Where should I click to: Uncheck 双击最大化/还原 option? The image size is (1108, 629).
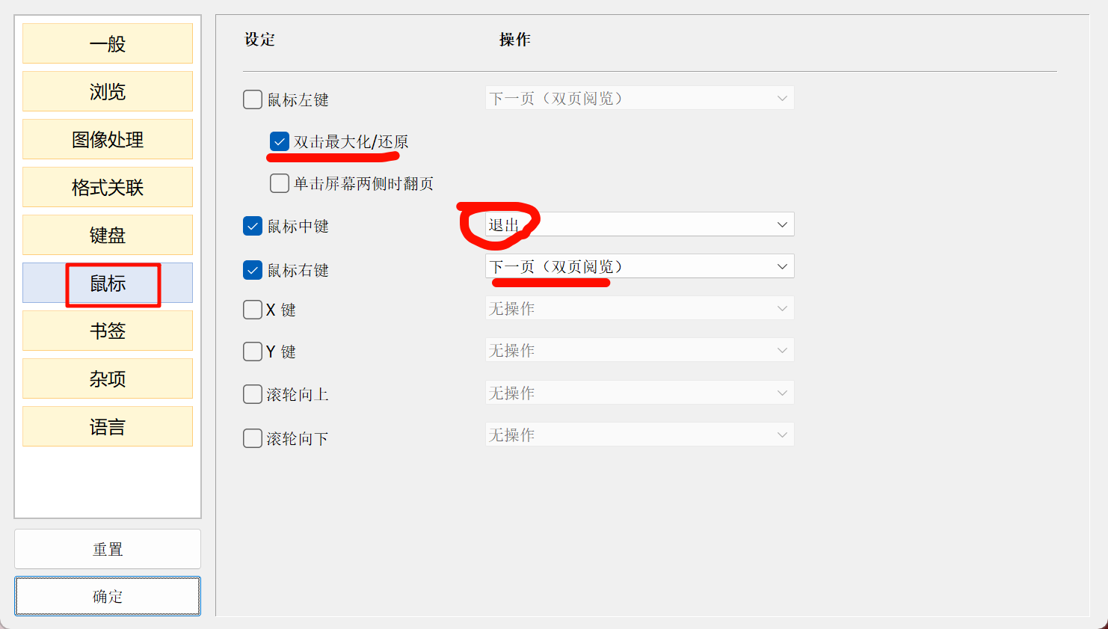[x=280, y=141]
